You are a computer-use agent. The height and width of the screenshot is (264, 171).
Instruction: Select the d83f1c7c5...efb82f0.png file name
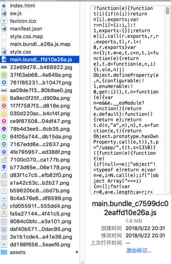[x=41, y=175]
